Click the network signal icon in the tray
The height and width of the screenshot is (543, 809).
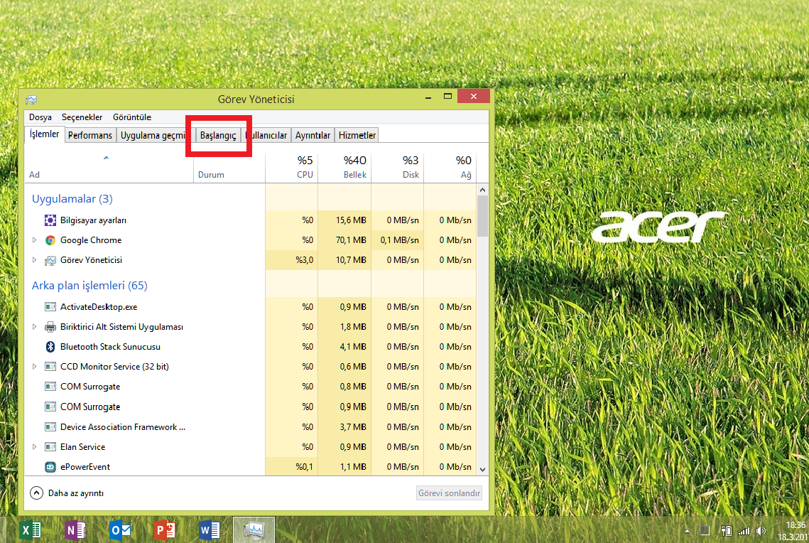click(x=744, y=531)
